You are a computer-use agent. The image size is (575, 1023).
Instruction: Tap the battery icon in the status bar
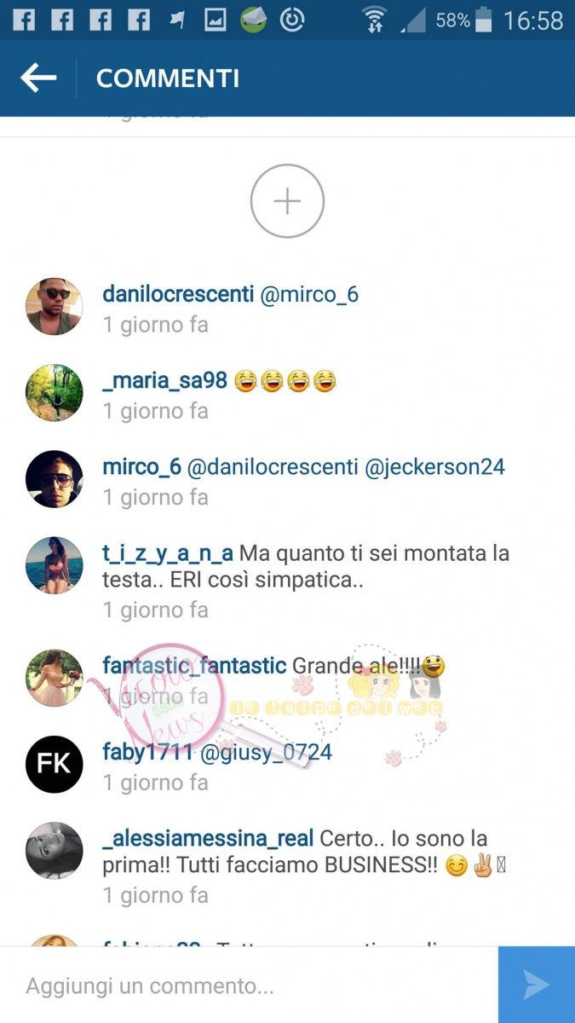(484, 20)
